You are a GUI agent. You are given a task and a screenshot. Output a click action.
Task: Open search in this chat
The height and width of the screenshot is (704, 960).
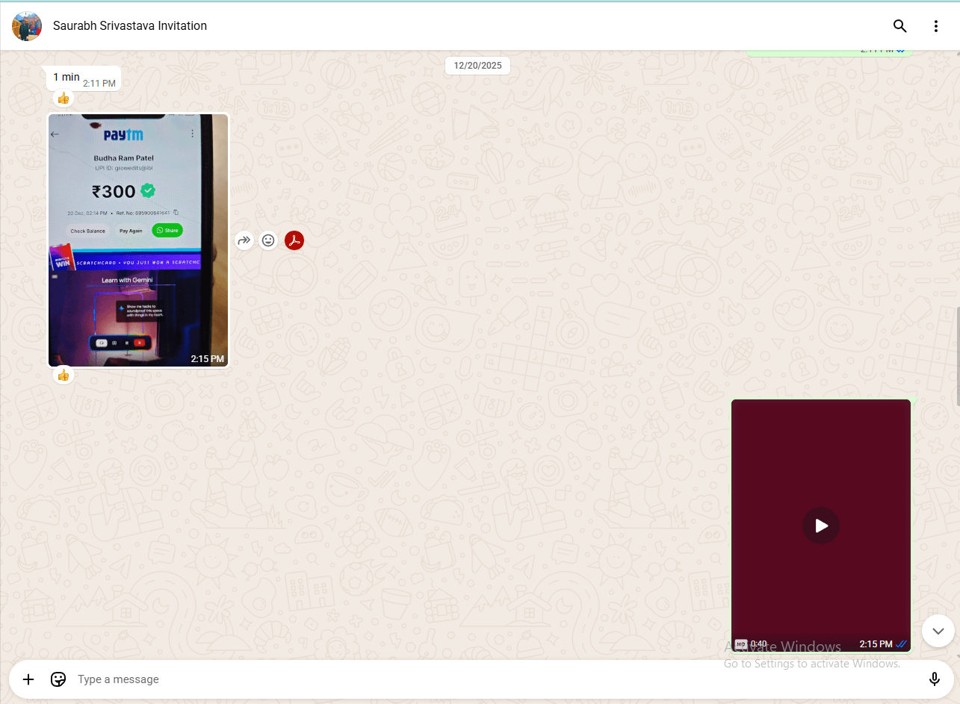click(x=899, y=26)
